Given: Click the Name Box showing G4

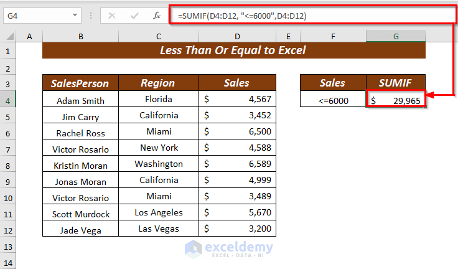Looking at the screenshot, I should click(x=36, y=16).
